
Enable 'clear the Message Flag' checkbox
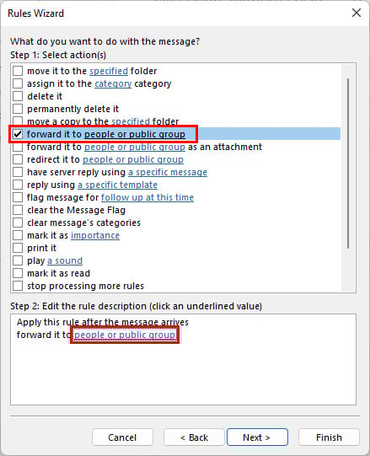click(x=18, y=210)
